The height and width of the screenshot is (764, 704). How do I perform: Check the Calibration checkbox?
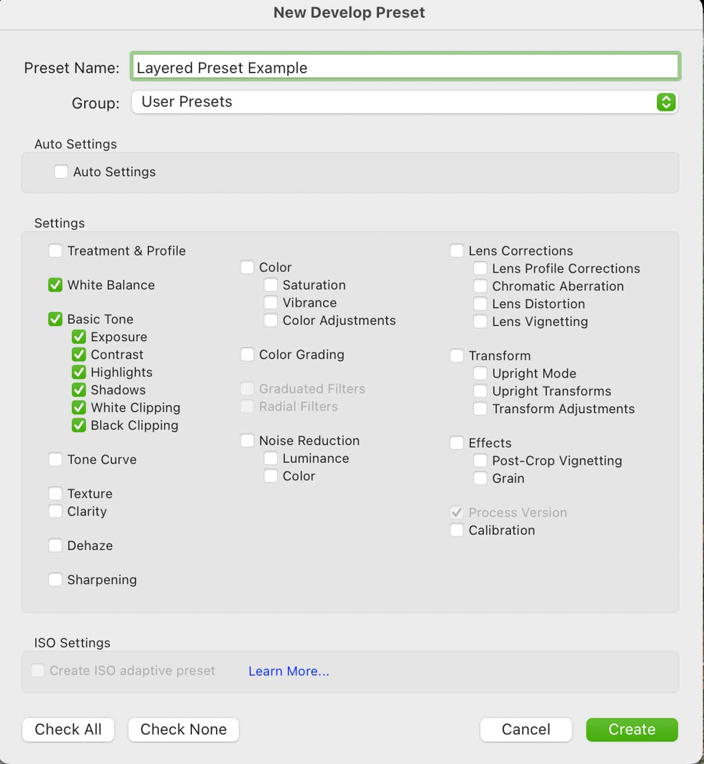(x=457, y=530)
